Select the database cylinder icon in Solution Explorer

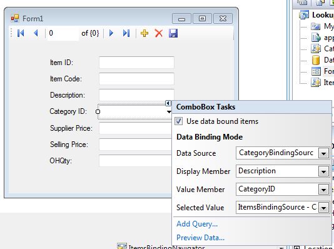click(x=316, y=60)
